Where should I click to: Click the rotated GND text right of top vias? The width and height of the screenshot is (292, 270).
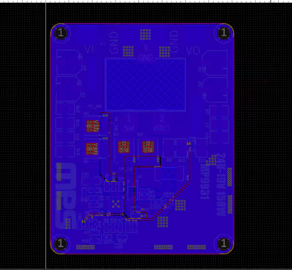point(174,41)
